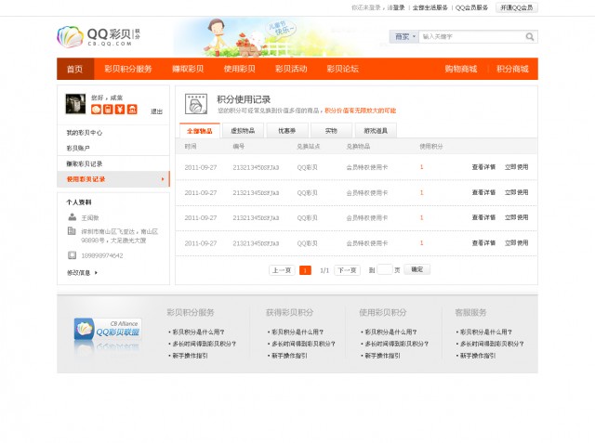
Task: Click the 确定 pagination confirm button
Action: click(x=416, y=269)
